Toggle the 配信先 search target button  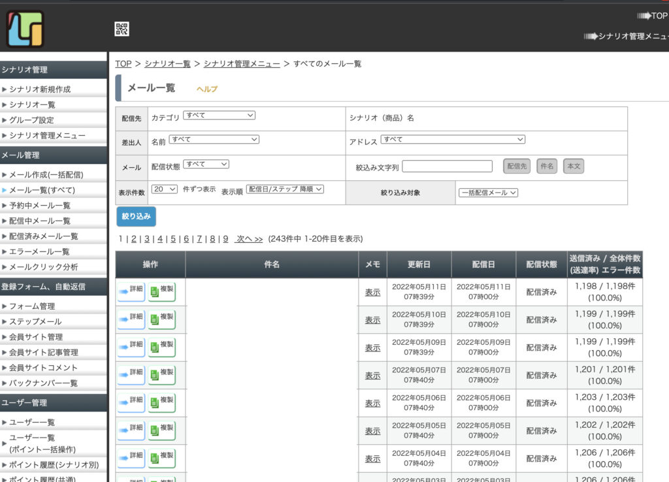pyautogui.click(x=517, y=167)
